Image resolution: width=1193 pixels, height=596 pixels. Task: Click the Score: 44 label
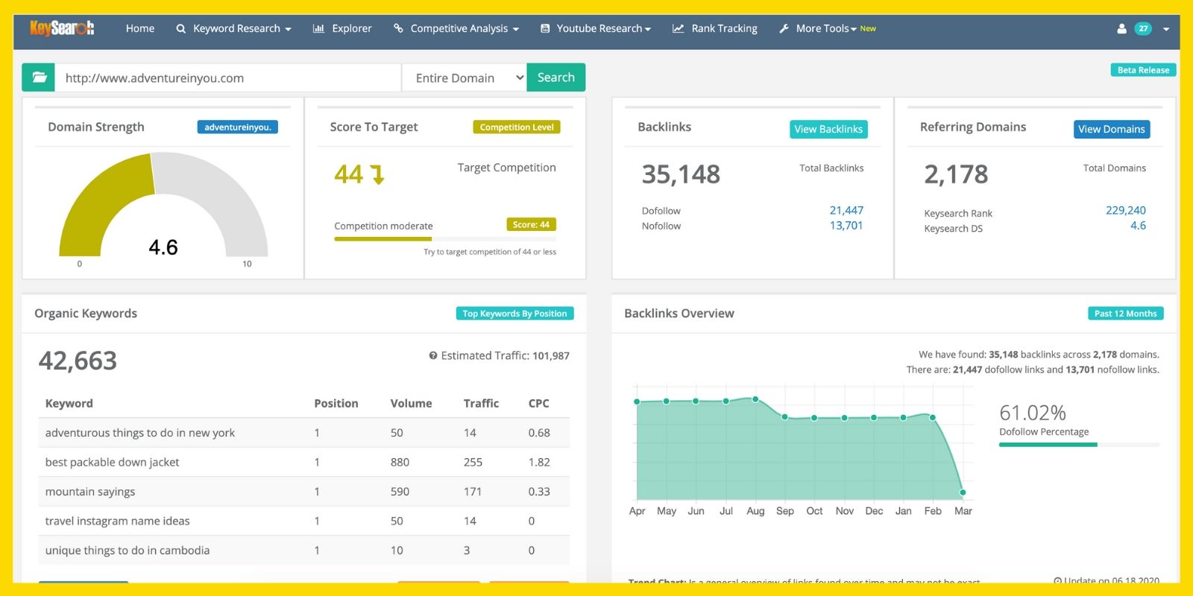click(x=531, y=224)
